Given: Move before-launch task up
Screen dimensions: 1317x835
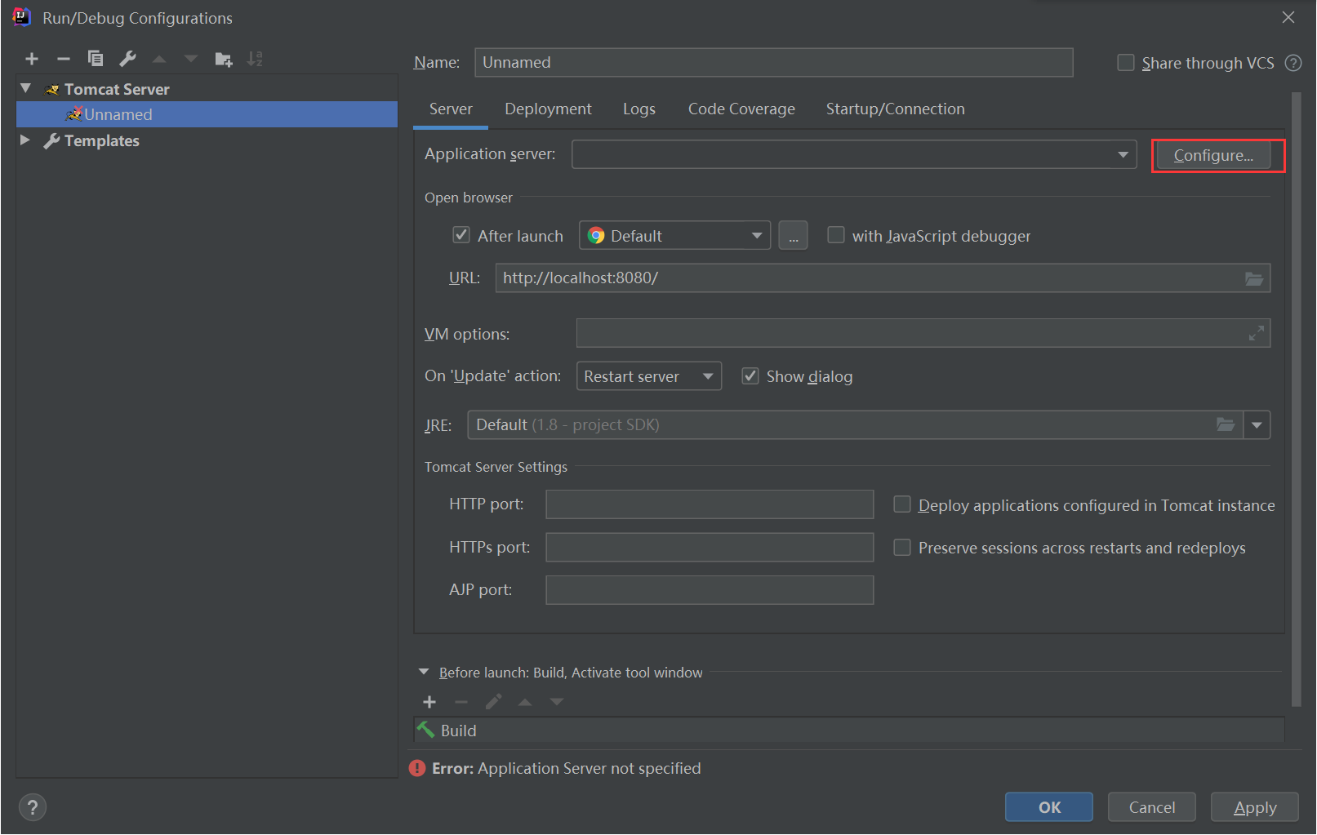Looking at the screenshot, I should [525, 702].
